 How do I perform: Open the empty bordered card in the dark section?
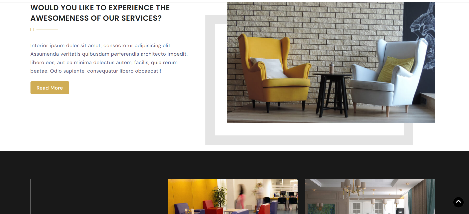tap(95, 196)
